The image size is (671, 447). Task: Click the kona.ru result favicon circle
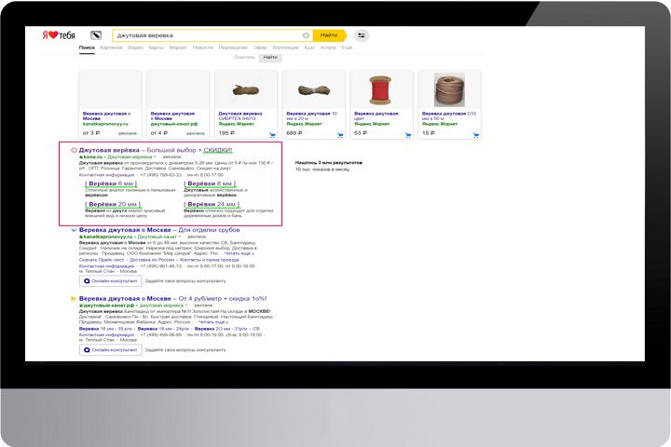point(74,150)
